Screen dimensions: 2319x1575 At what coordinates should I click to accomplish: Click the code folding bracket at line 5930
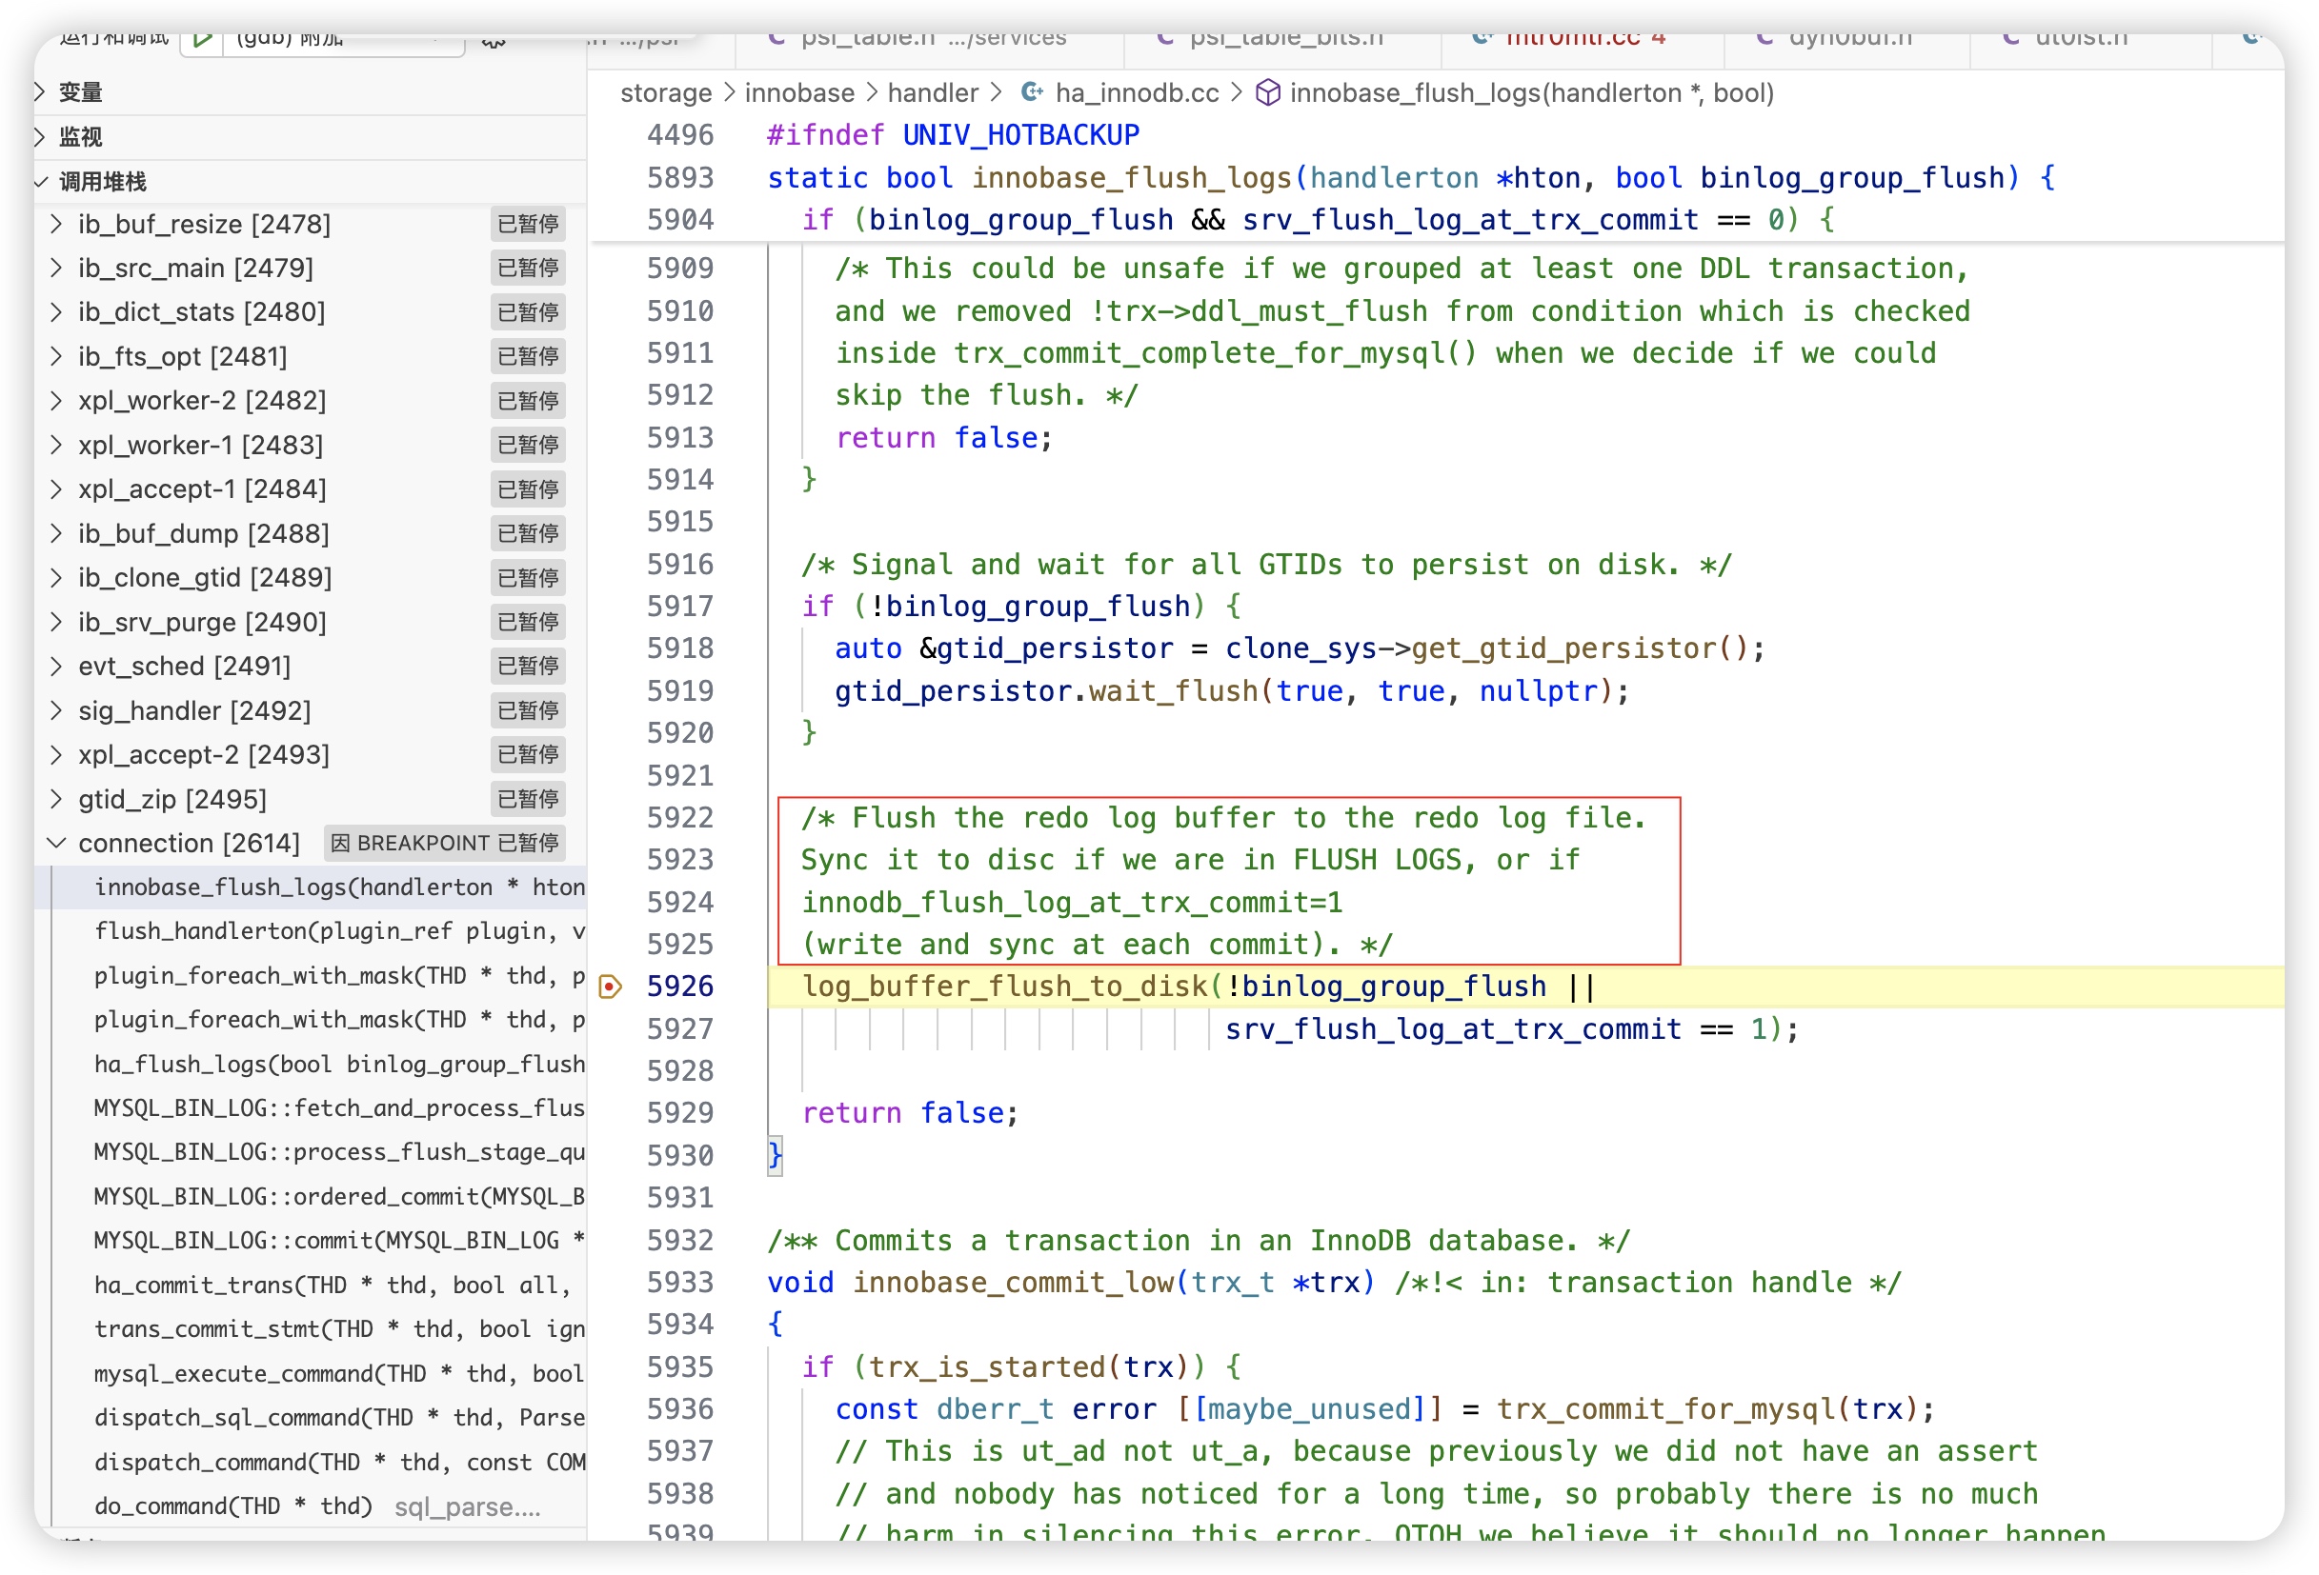click(x=775, y=1155)
